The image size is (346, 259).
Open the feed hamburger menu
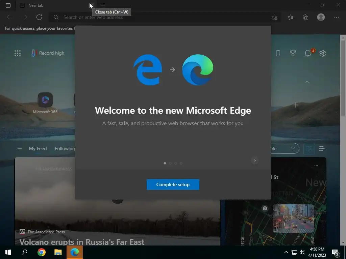click(x=19, y=149)
